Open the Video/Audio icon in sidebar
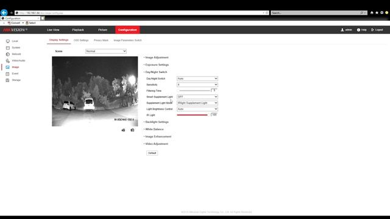The height and width of the screenshot is (219, 390). coord(8,61)
